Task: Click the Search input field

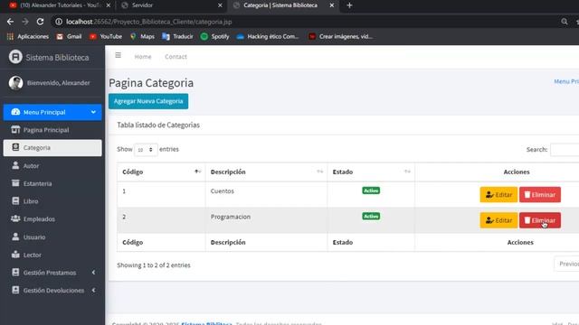Action: coord(565,150)
